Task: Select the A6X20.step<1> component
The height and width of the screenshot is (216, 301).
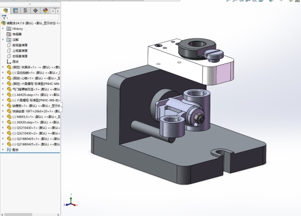Action: coord(33,95)
